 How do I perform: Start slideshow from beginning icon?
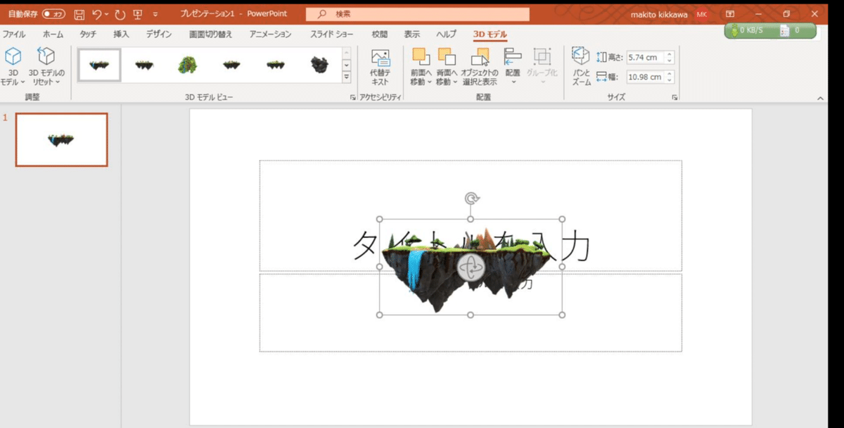(137, 14)
